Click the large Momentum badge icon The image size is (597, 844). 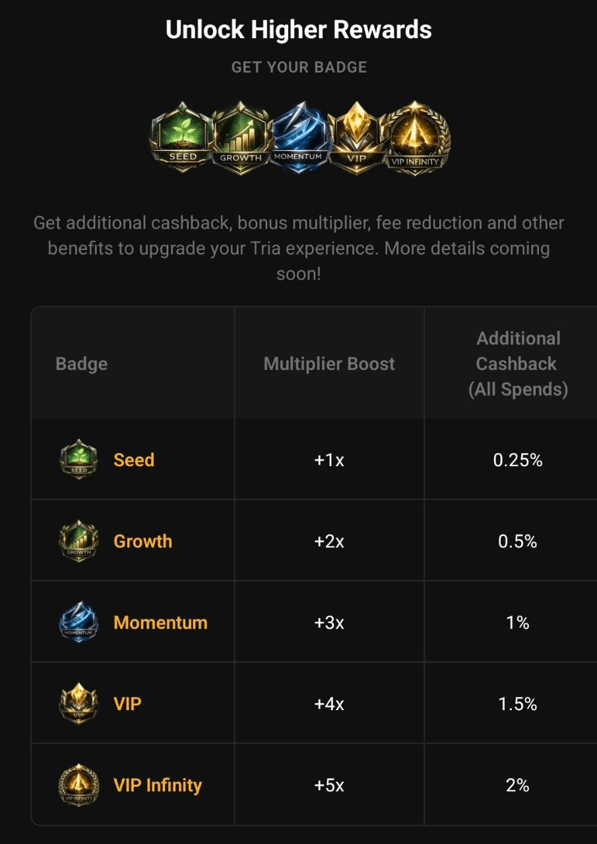point(298,137)
